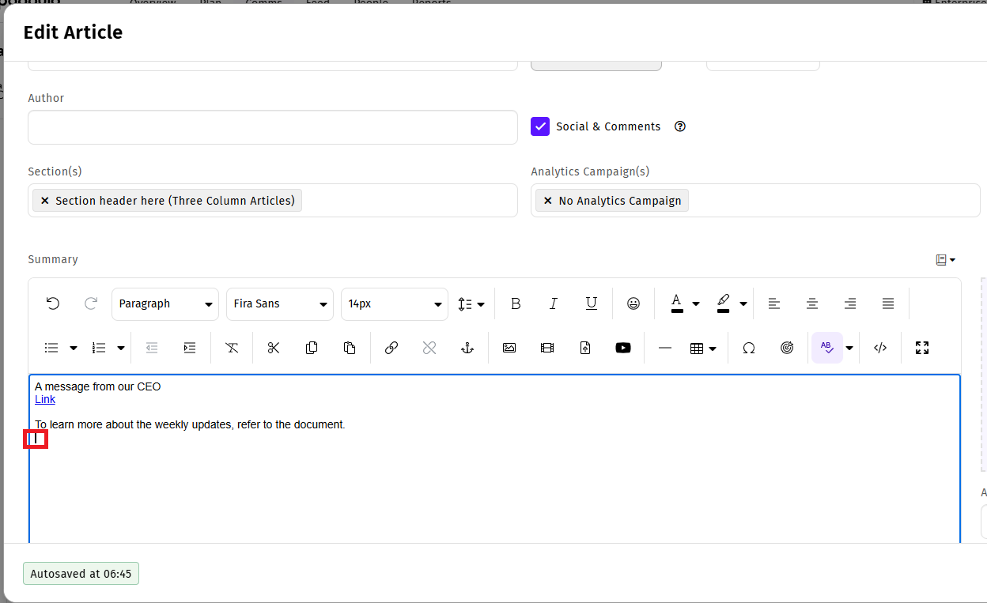The image size is (987, 603).
Task: Click the insert link icon
Action: coord(391,348)
